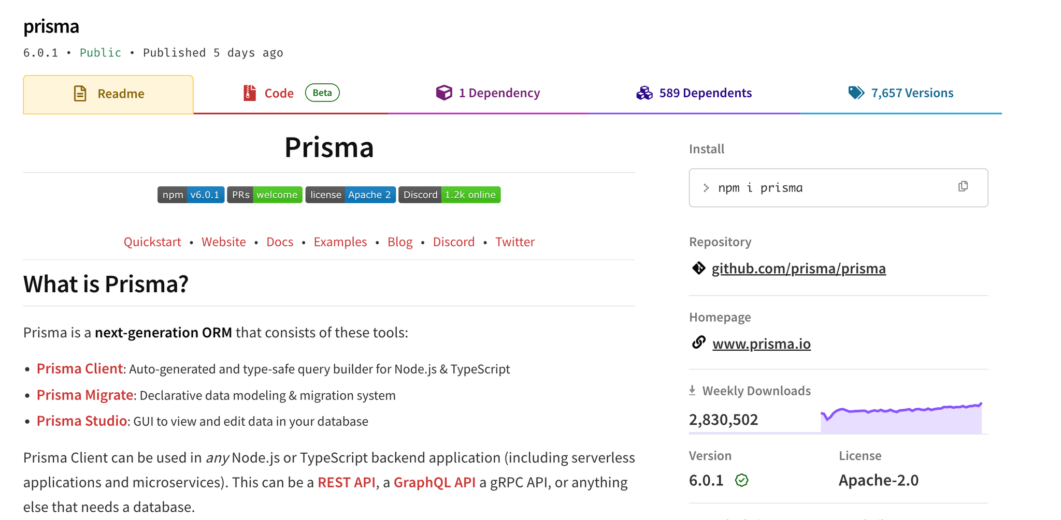Click the Apache-2.0 license value
This screenshot has width=1061, height=520.
tap(879, 481)
